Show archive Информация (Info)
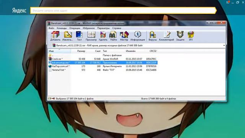This screenshot has height=138, width=245. pyautogui.click(x=137, y=34)
